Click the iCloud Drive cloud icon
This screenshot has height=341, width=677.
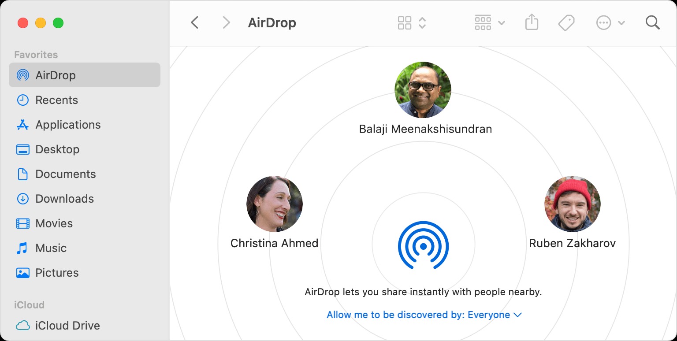point(23,326)
